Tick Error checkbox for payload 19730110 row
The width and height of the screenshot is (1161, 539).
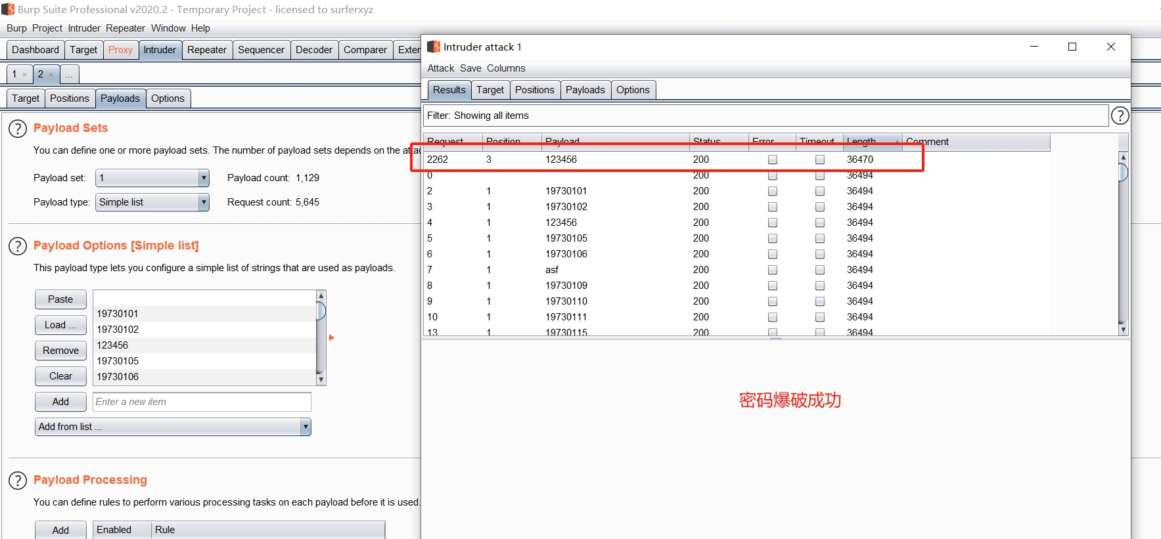pyautogui.click(x=773, y=301)
